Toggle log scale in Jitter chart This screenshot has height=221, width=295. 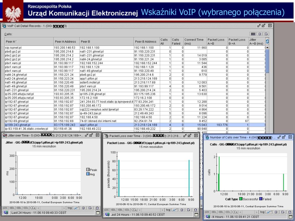pos(69,208)
